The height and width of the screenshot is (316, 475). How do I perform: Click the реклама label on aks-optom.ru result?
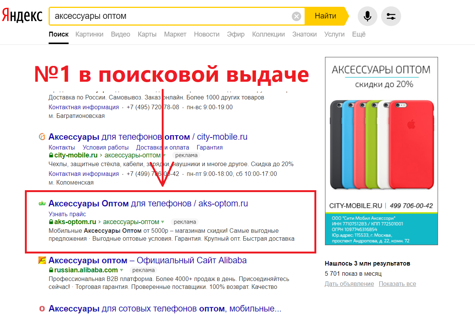point(185,222)
